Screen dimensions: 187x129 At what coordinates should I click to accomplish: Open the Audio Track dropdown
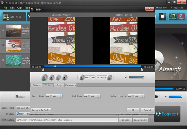click(x=23, y=108)
